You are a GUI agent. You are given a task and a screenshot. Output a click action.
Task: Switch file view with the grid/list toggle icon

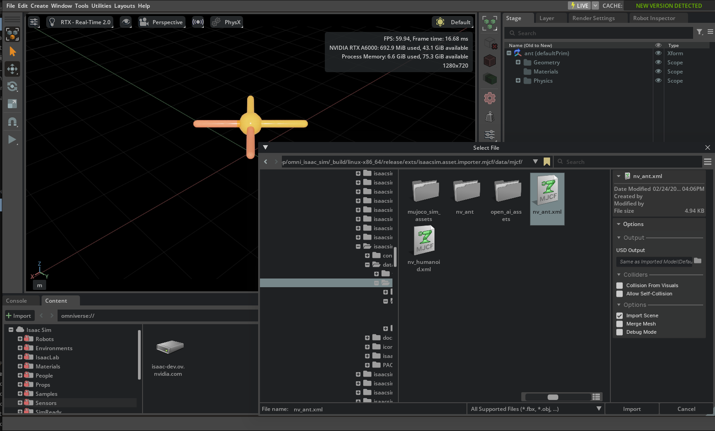[x=596, y=397]
